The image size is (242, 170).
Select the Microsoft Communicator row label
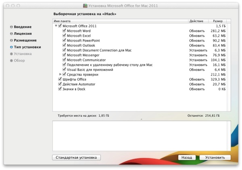(86, 60)
